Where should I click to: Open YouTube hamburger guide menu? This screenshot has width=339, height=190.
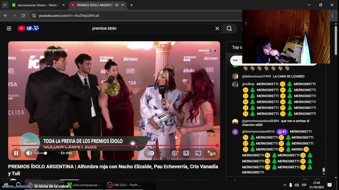(x=9, y=28)
